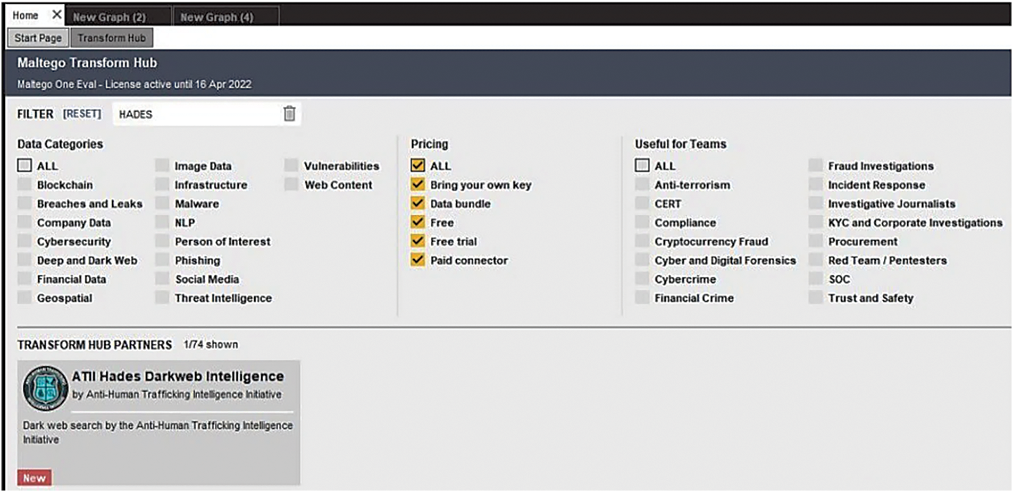Uncheck Bring your own key pricing
The width and height of the screenshot is (1013, 492).
(x=418, y=184)
